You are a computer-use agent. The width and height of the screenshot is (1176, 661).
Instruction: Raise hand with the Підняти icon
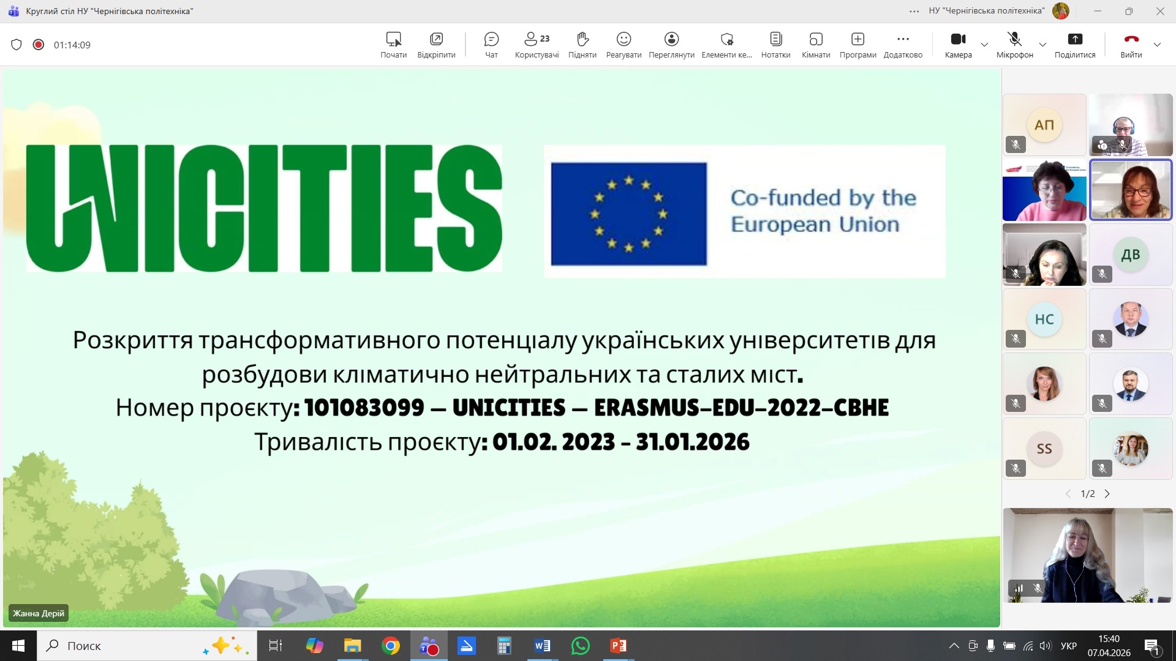(x=582, y=44)
